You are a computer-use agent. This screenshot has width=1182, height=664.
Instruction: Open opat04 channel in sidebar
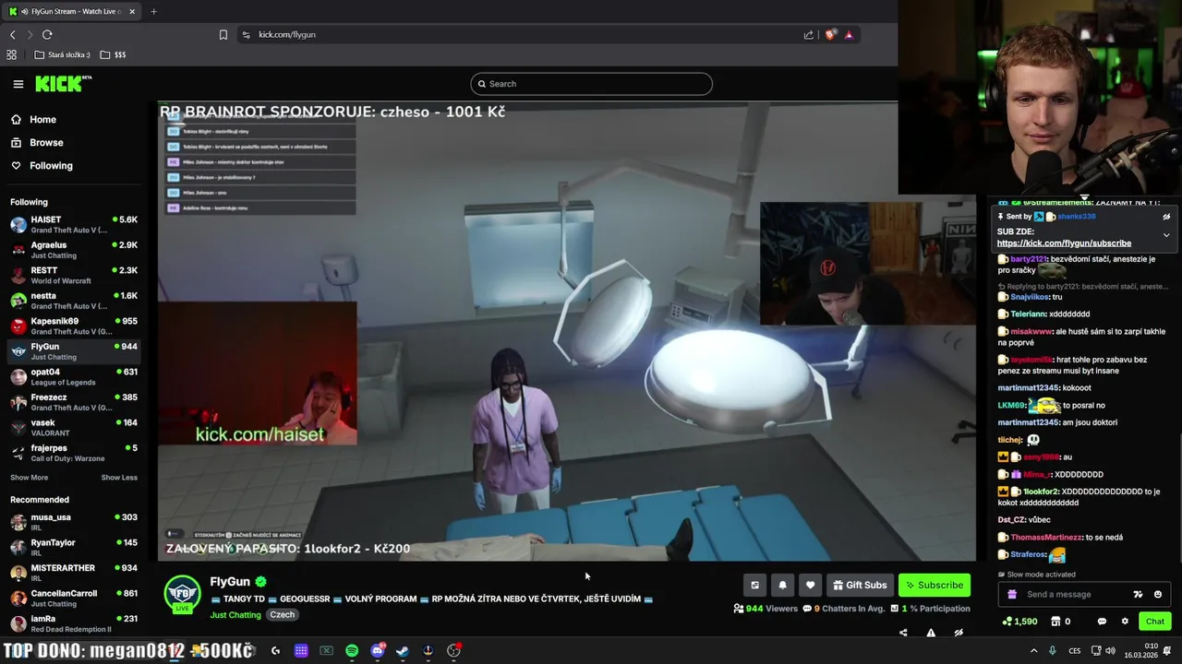coord(74,377)
